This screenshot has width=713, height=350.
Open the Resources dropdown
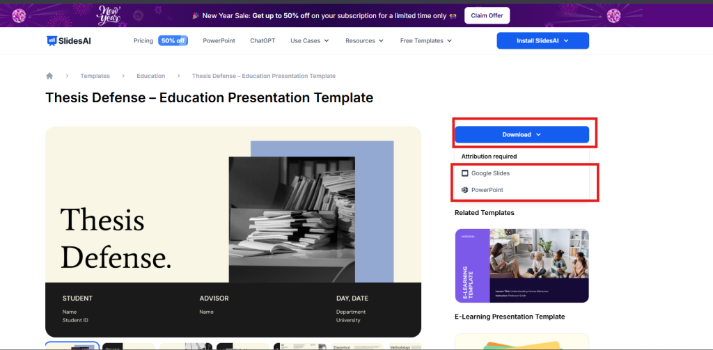[x=364, y=41]
